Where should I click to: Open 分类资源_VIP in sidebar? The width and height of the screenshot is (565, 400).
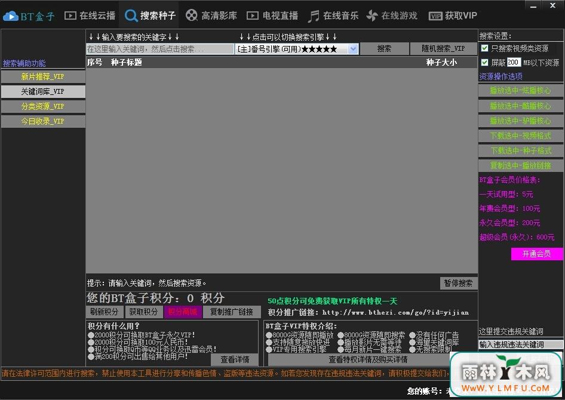pos(43,106)
